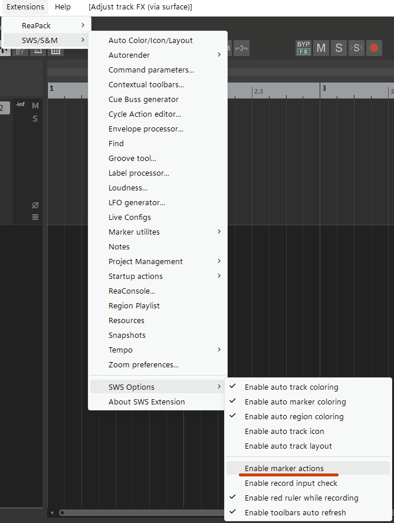Select About SWS Extension
394x523 pixels.
click(x=158, y=402)
